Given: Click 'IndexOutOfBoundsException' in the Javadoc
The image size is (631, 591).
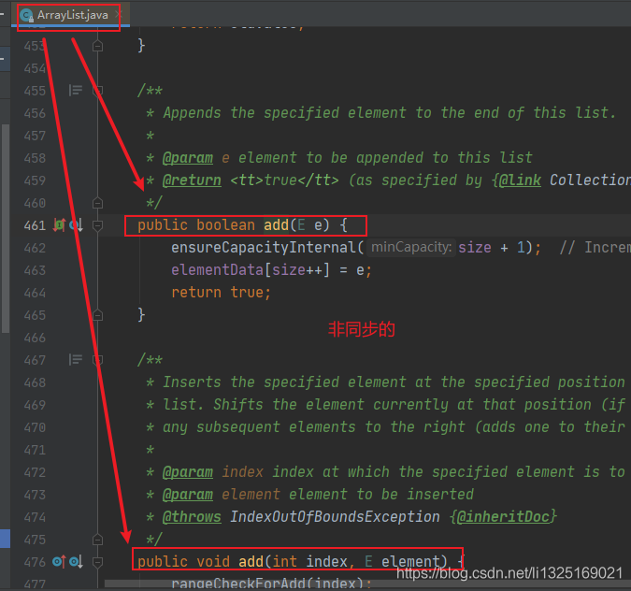Looking at the screenshot, I should pos(335,517).
